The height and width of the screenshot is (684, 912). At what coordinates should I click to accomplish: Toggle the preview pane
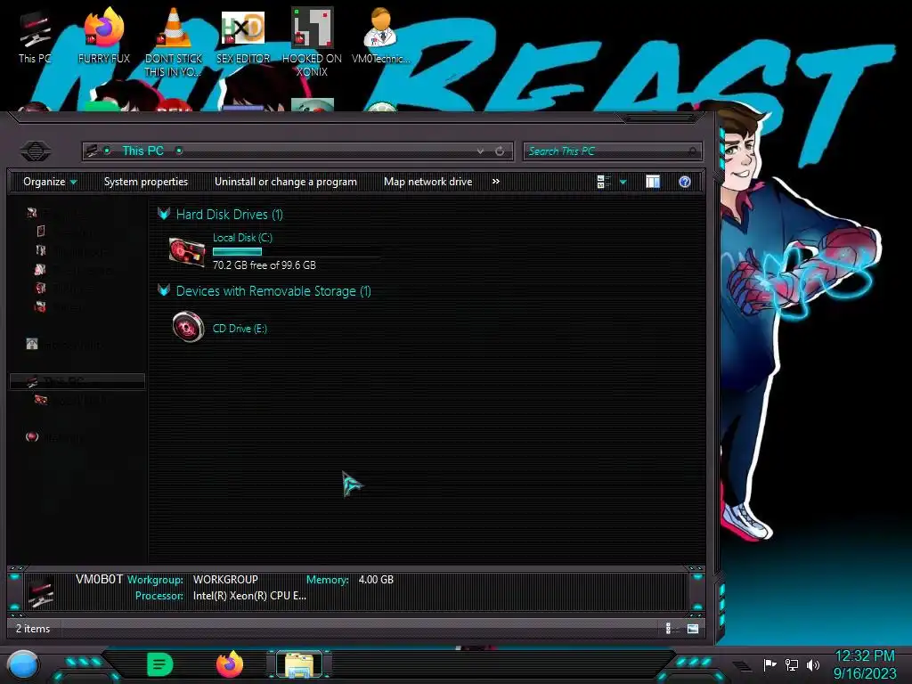(x=653, y=182)
